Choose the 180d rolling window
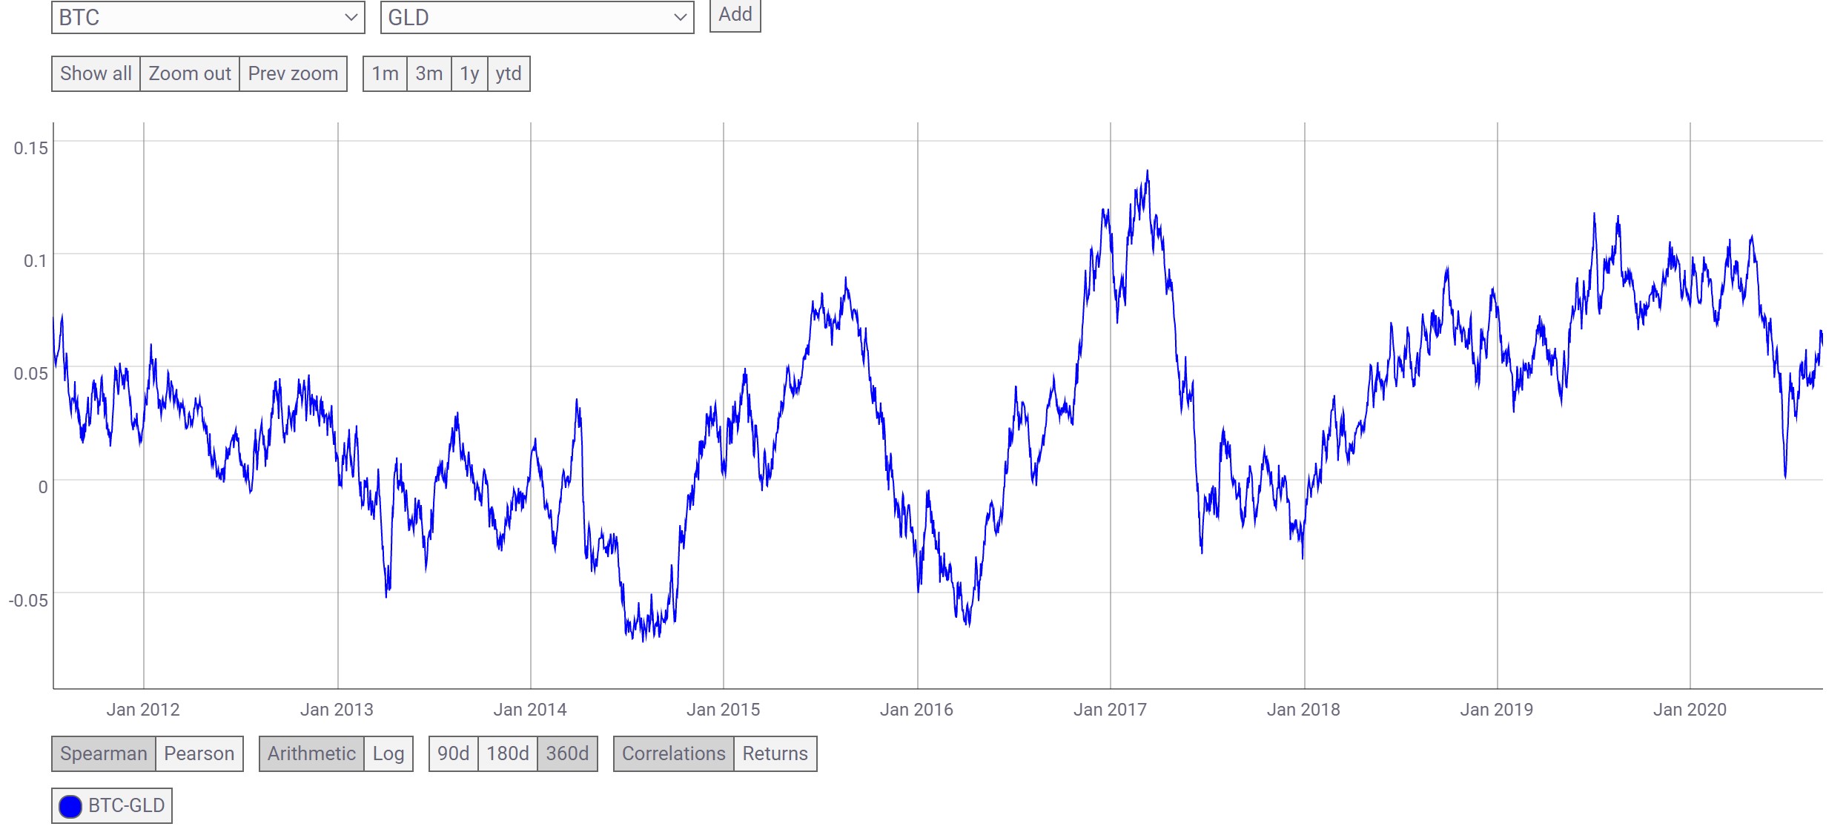1846x838 pixels. tap(507, 753)
